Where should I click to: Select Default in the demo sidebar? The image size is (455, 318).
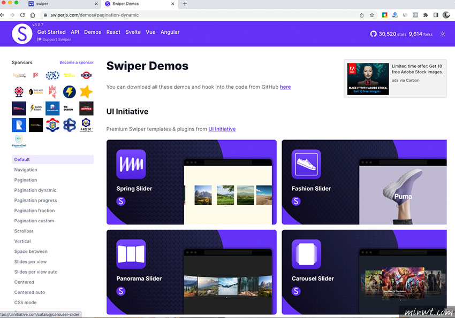(53, 160)
